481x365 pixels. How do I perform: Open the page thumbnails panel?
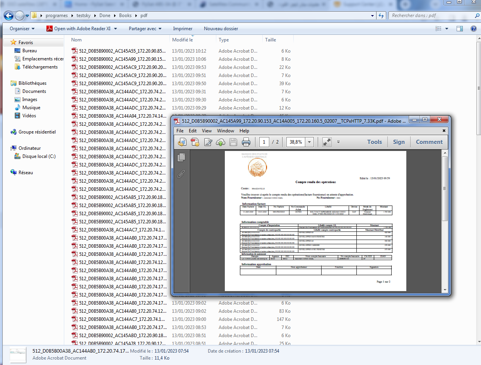click(181, 157)
